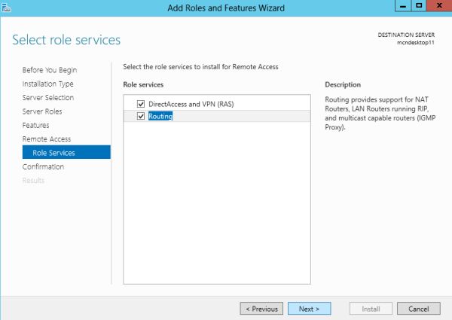Click Next to continue the wizard
Screen dimensions: 452x320
coord(309,309)
